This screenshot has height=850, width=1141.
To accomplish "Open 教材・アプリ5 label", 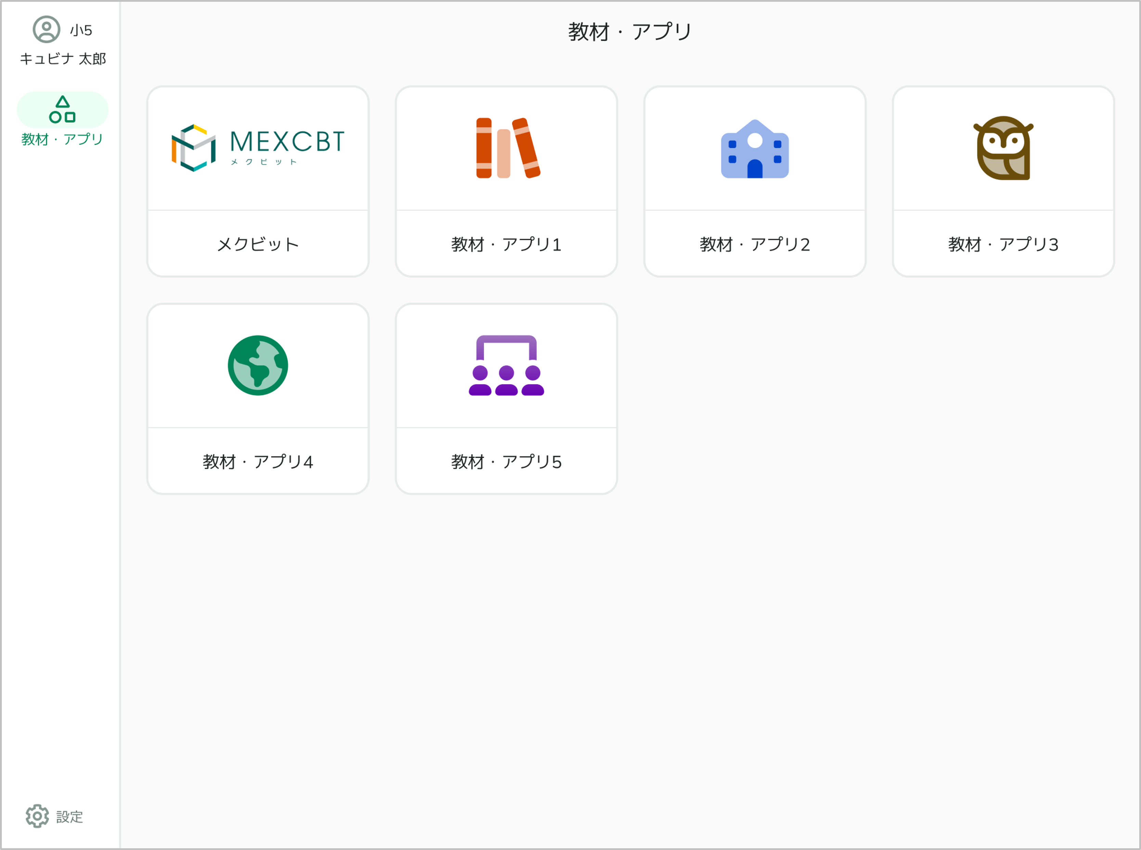I will coord(506,461).
